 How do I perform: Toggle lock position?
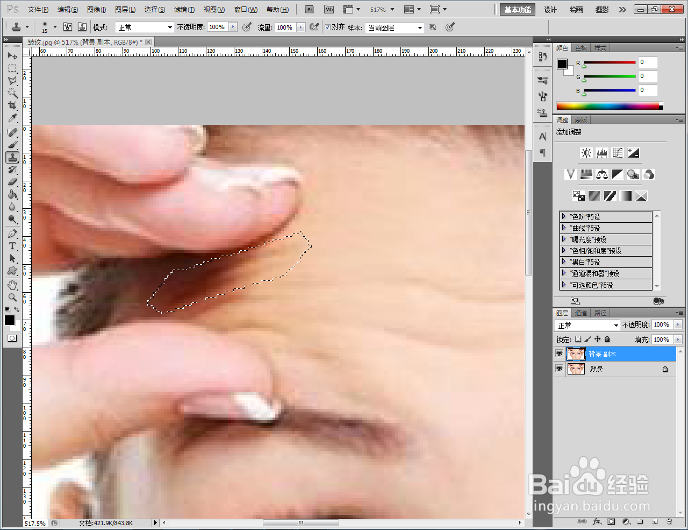(598, 339)
